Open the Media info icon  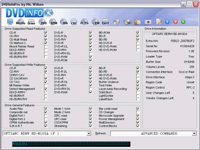pyautogui.click(x=20, y=22)
